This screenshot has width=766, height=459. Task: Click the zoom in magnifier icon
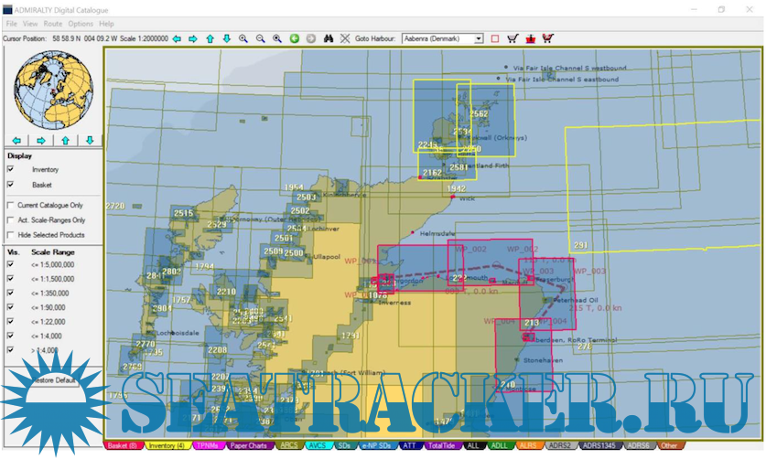[x=243, y=39]
